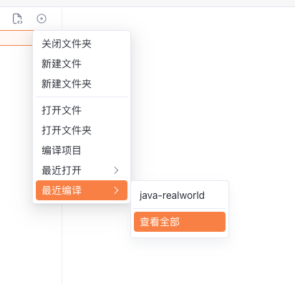Select 关闭文件夹 from the menu
295x284 pixels.
(82, 44)
